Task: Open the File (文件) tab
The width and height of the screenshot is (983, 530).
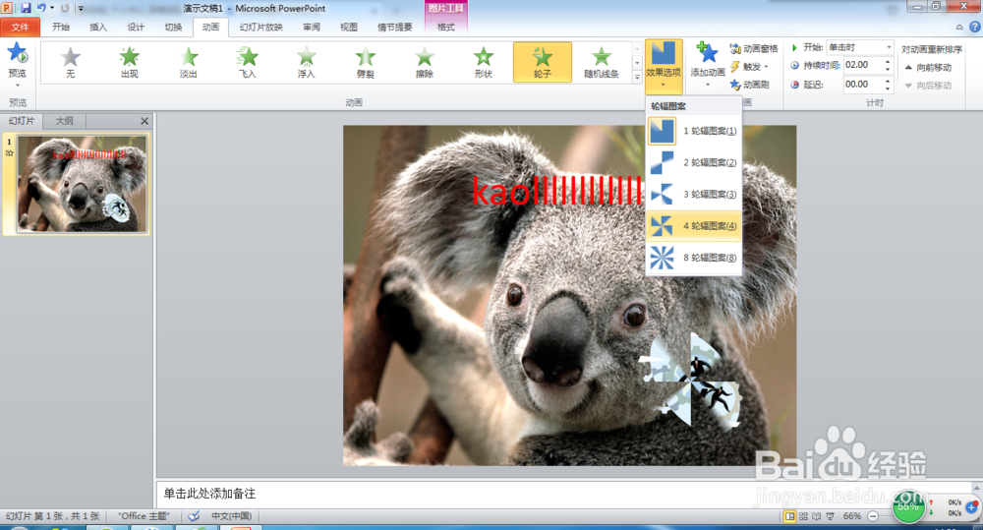Action: (20, 27)
